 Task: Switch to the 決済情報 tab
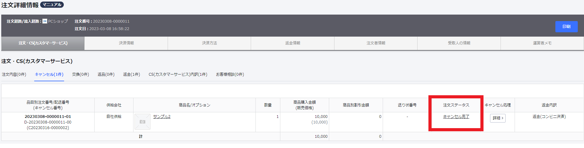[x=126, y=43]
